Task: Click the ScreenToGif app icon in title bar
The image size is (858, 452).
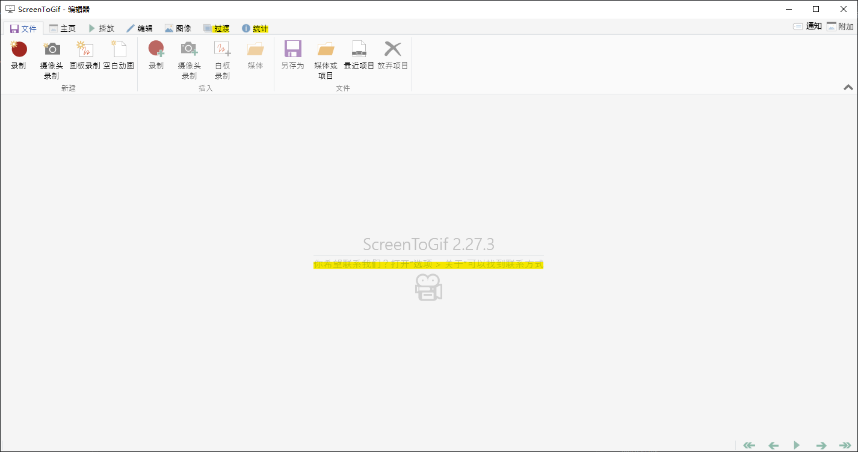Action: tap(10, 9)
